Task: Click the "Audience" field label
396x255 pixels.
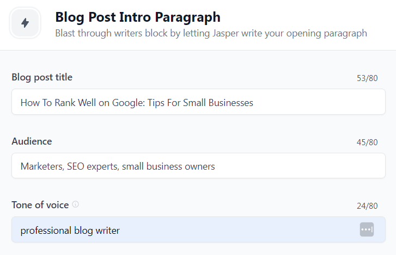Action: [x=32, y=141]
